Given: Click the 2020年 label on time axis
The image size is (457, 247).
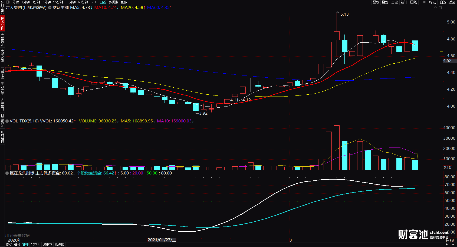Looking at the screenshot, I should click(15, 240).
